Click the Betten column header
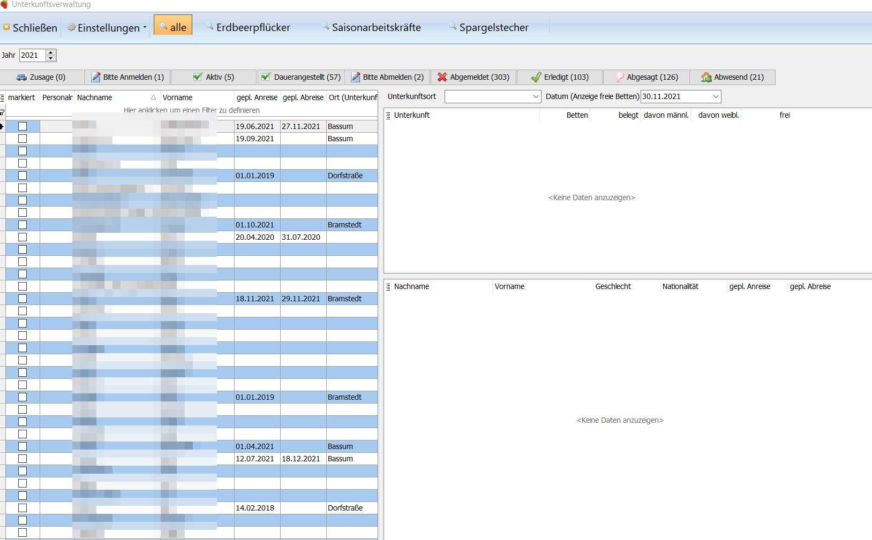 click(565, 115)
